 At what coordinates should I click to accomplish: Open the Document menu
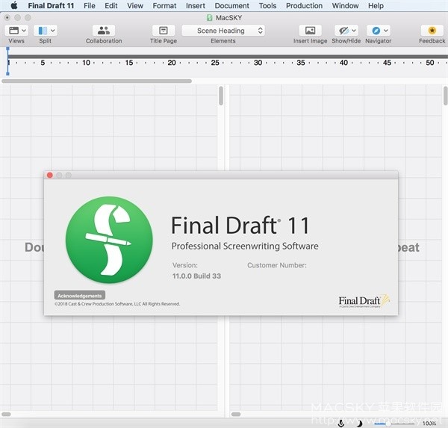231,6
